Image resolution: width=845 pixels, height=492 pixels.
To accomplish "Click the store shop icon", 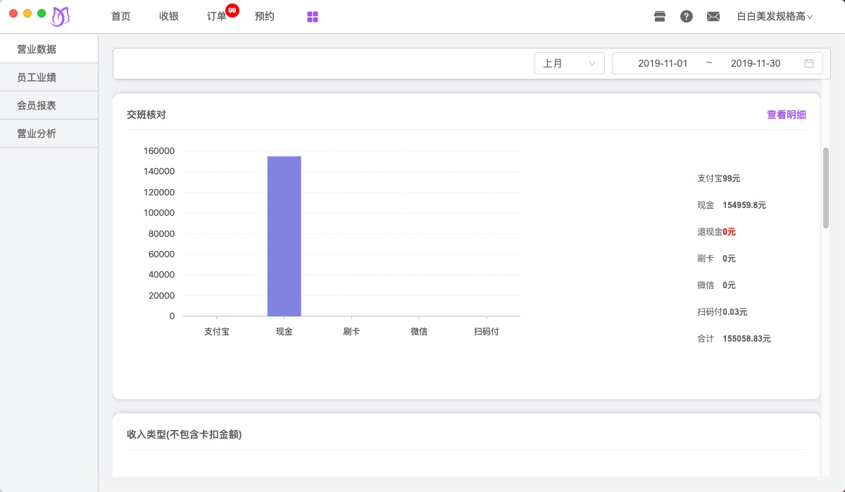I will tap(660, 16).
